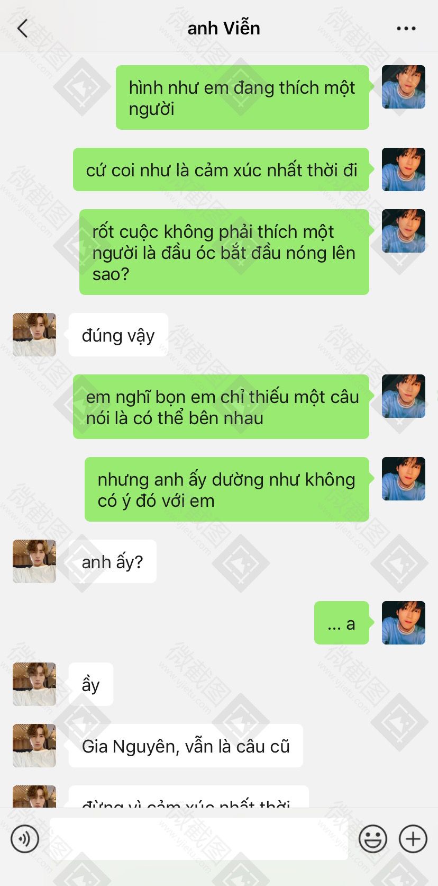Tap contact avatar next to 'anh ấy?'

pyautogui.click(x=34, y=561)
